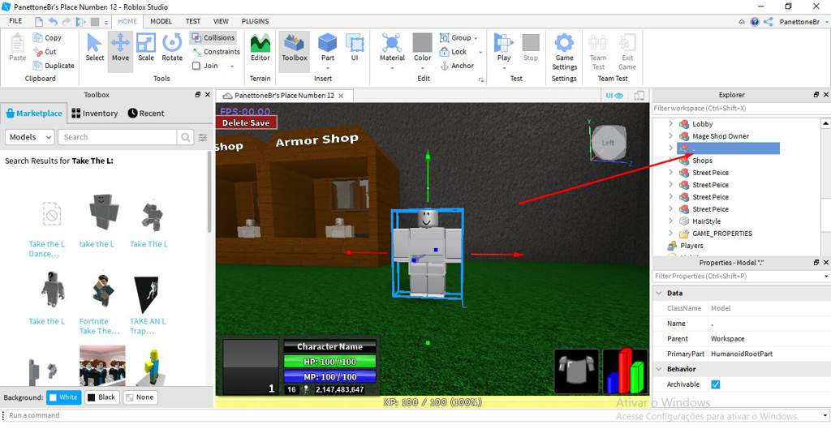Open Game Settings
The width and height of the screenshot is (831, 442).
[x=564, y=52]
